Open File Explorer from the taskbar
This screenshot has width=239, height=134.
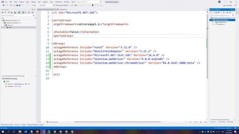(20, 132)
